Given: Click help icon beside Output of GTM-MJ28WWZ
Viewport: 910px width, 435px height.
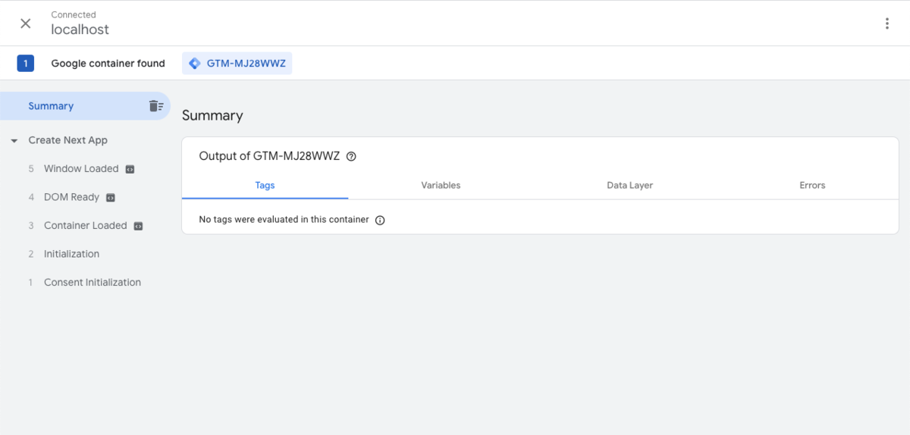Looking at the screenshot, I should pos(351,157).
